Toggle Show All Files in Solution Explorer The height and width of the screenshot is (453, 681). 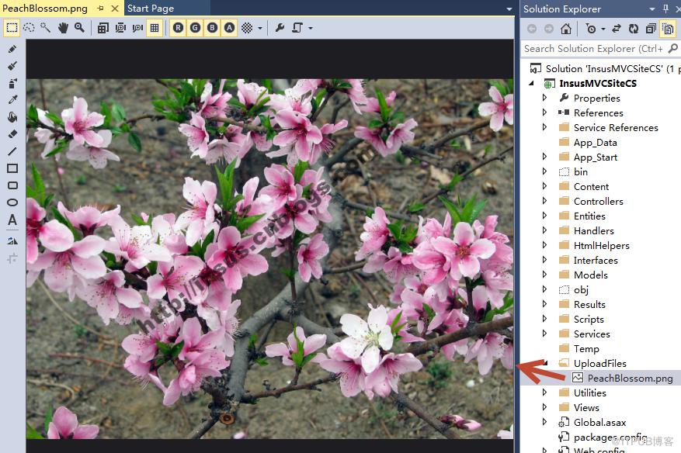pos(668,29)
